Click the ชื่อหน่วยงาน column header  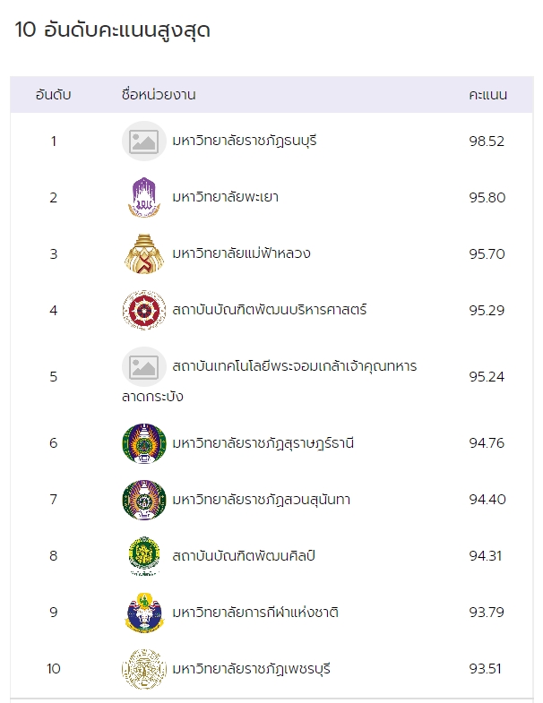tap(159, 95)
